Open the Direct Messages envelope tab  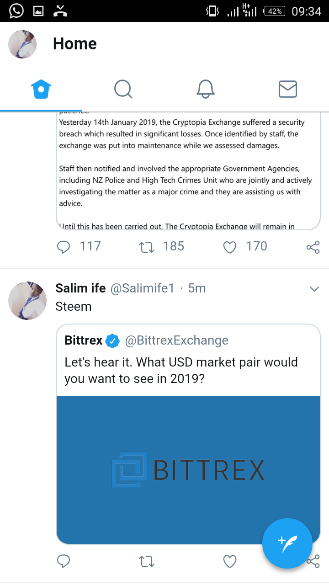(x=288, y=89)
